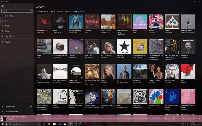
Task: Focus the Search input field
Action: (x=17, y=11)
